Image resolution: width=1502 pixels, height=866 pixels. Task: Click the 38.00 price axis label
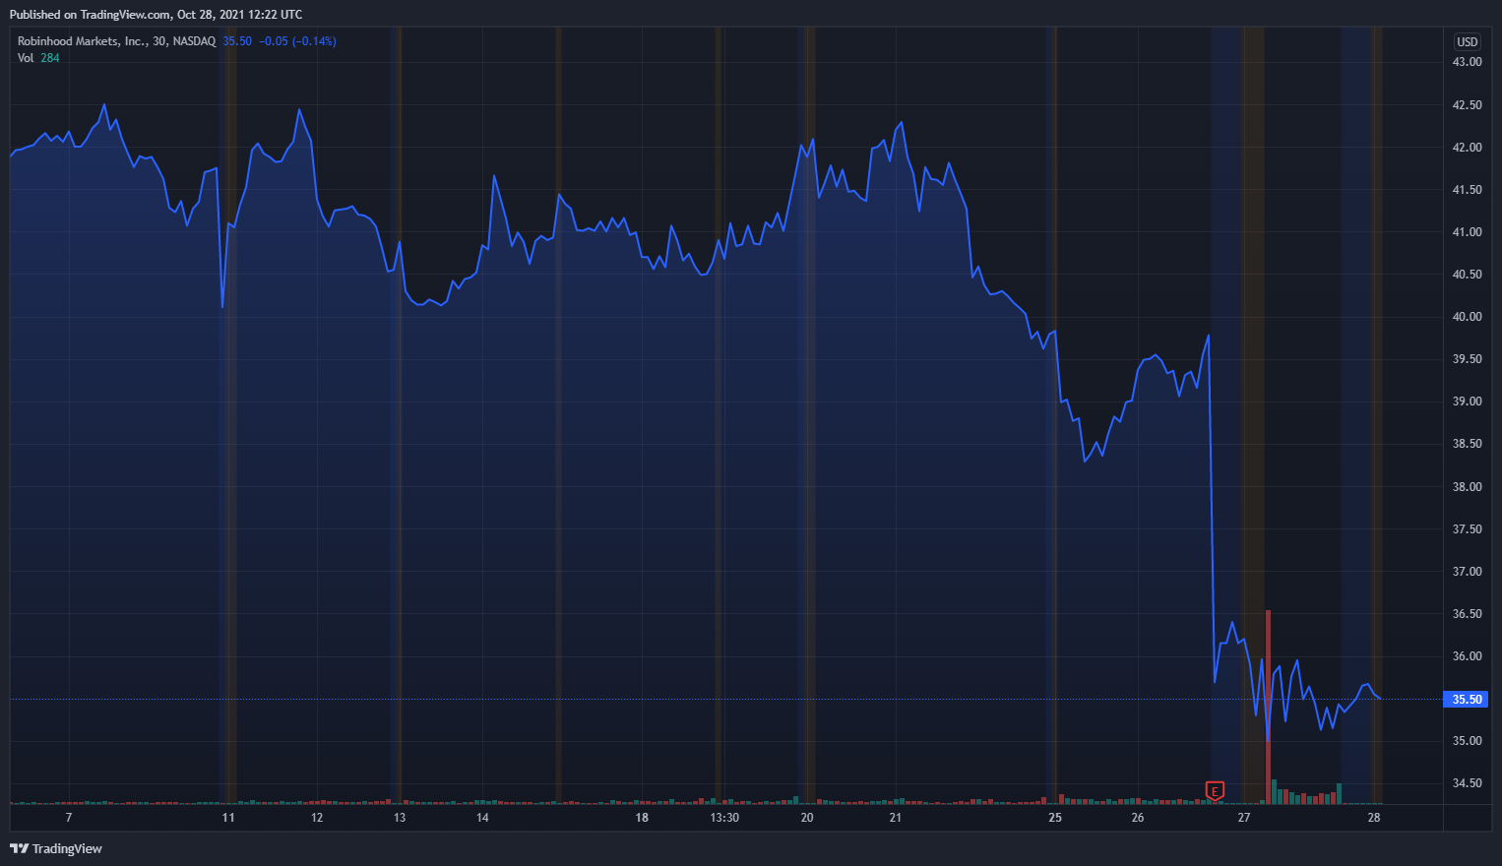click(1468, 487)
